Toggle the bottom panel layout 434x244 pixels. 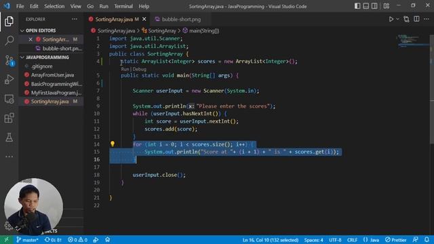tap(366, 6)
